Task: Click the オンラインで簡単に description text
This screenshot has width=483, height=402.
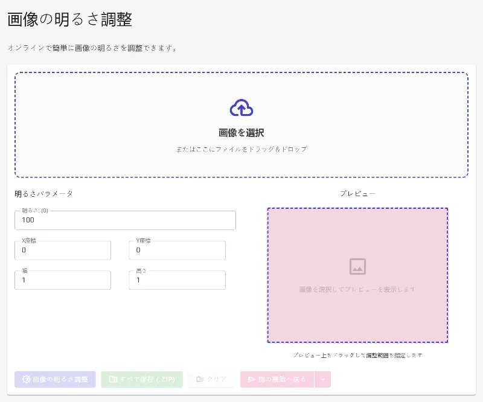Action: [x=92, y=48]
